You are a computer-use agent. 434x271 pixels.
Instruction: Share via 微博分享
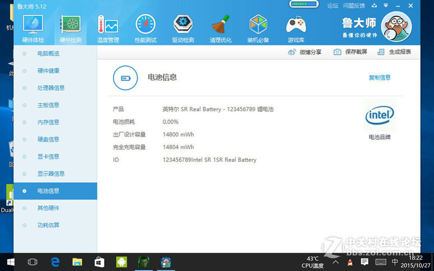[x=304, y=52]
